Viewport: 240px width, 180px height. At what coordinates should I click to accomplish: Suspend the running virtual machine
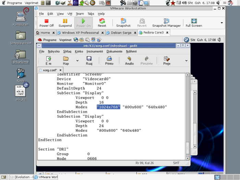tap(65, 23)
